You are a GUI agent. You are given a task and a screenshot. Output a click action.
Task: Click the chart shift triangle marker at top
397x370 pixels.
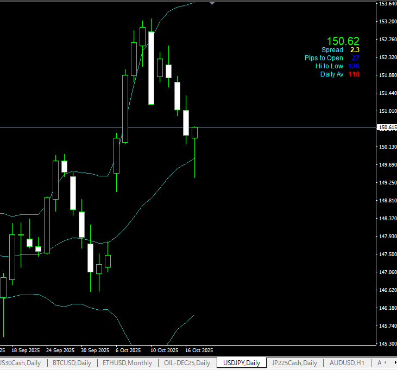[x=212, y=3]
